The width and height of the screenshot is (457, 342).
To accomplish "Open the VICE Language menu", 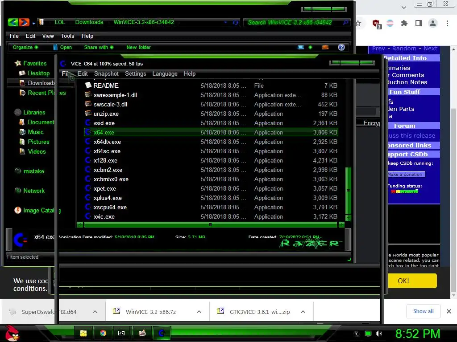I will click(x=165, y=73).
